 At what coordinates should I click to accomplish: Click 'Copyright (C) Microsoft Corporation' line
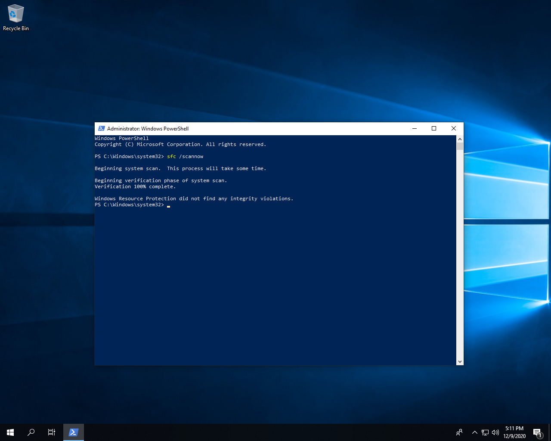coord(180,144)
